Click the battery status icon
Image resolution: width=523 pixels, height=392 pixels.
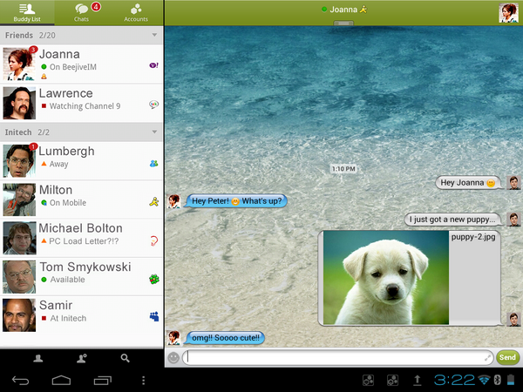coord(511,380)
